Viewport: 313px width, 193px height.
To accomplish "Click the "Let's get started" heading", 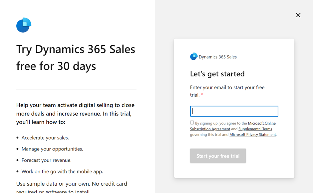I will point(217,74).
